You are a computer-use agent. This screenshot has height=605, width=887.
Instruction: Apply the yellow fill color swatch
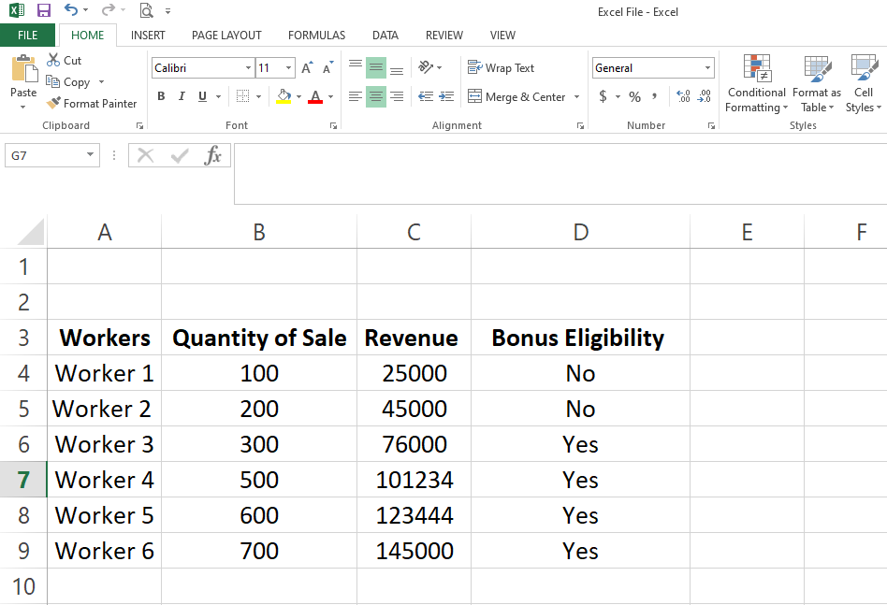pos(284,96)
